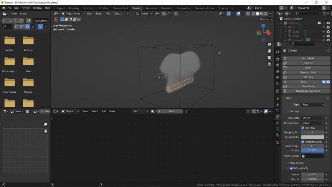Open the Object Data green triangle tab

[278, 129]
